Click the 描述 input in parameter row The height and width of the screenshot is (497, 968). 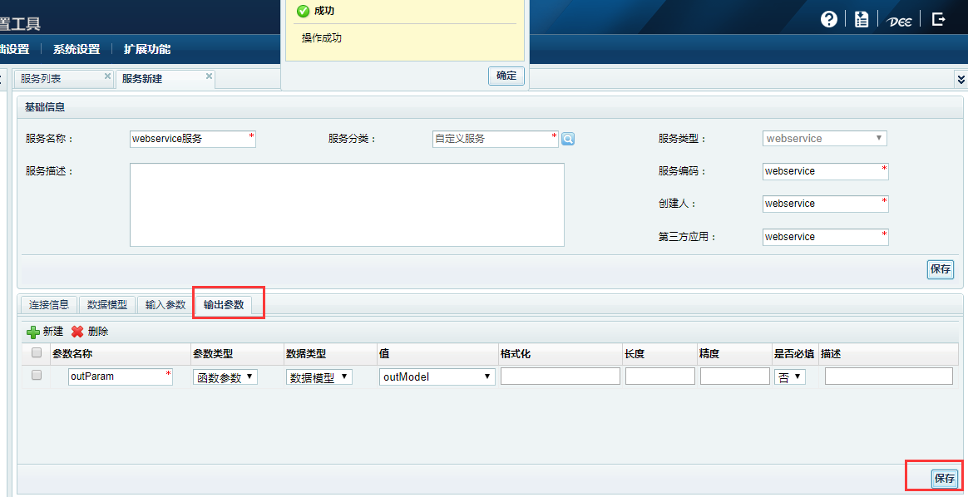pyautogui.click(x=888, y=376)
